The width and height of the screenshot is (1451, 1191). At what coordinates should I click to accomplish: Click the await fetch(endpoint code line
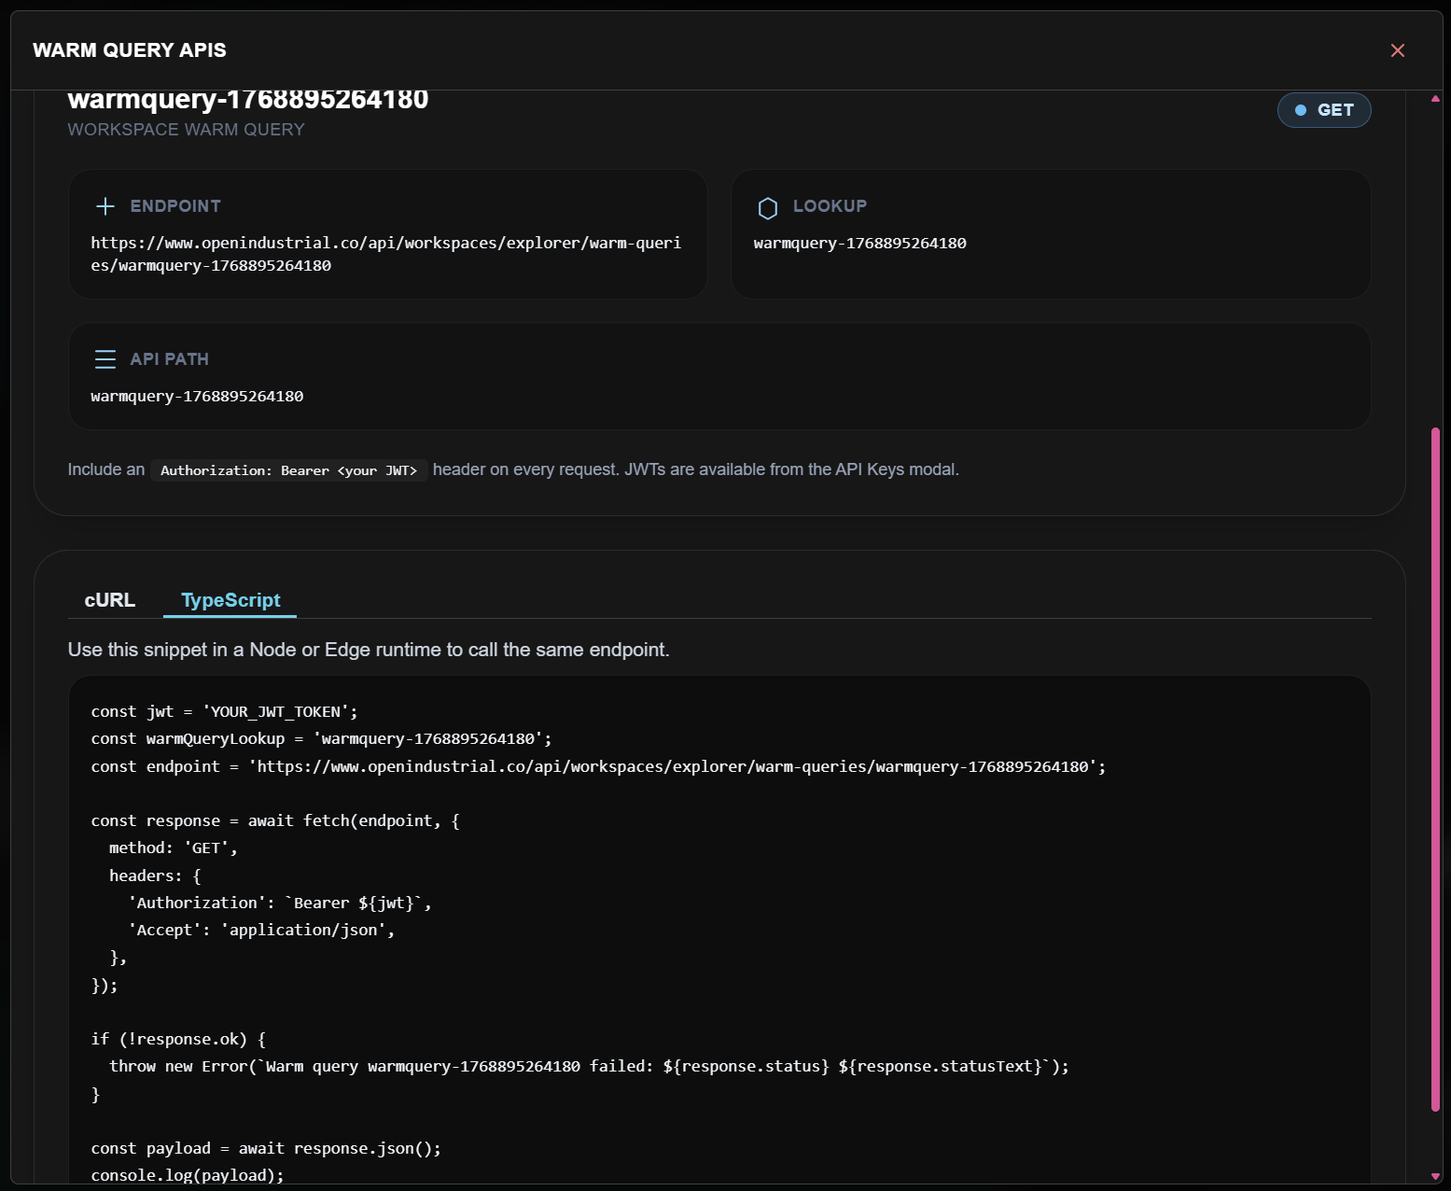[x=275, y=820]
